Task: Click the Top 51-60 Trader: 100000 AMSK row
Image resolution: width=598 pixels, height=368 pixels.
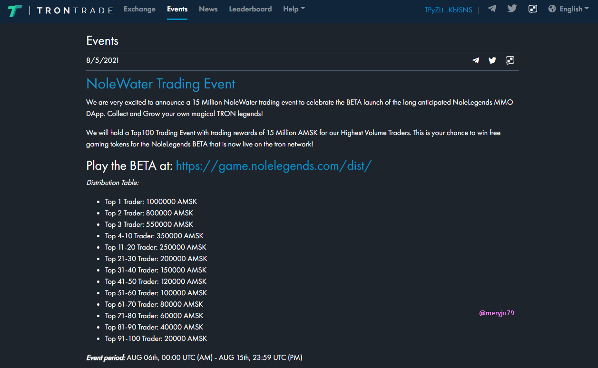Action: (156, 293)
